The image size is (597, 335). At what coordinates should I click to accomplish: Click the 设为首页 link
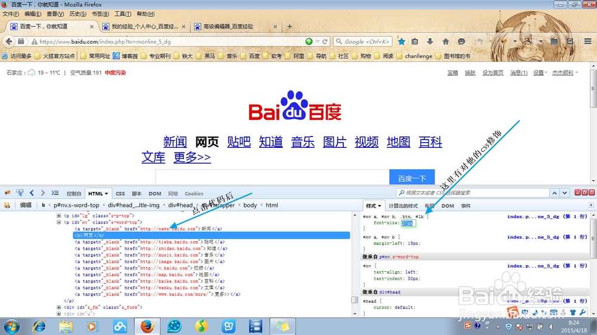click(493, 73)
